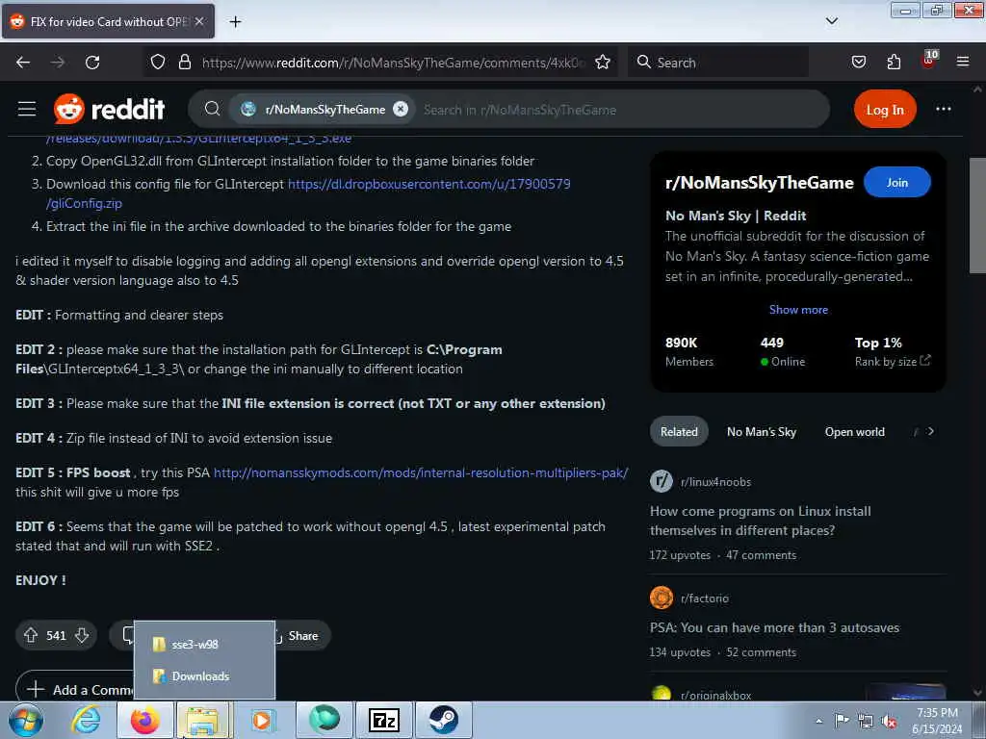
Task: Switch to Firefox in taskbar
Action: click(x=144, y=720)
